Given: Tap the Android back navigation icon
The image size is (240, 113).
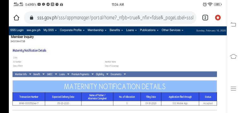Looking at the screenshot, I should pyautogui.click(x=233, y=24).
